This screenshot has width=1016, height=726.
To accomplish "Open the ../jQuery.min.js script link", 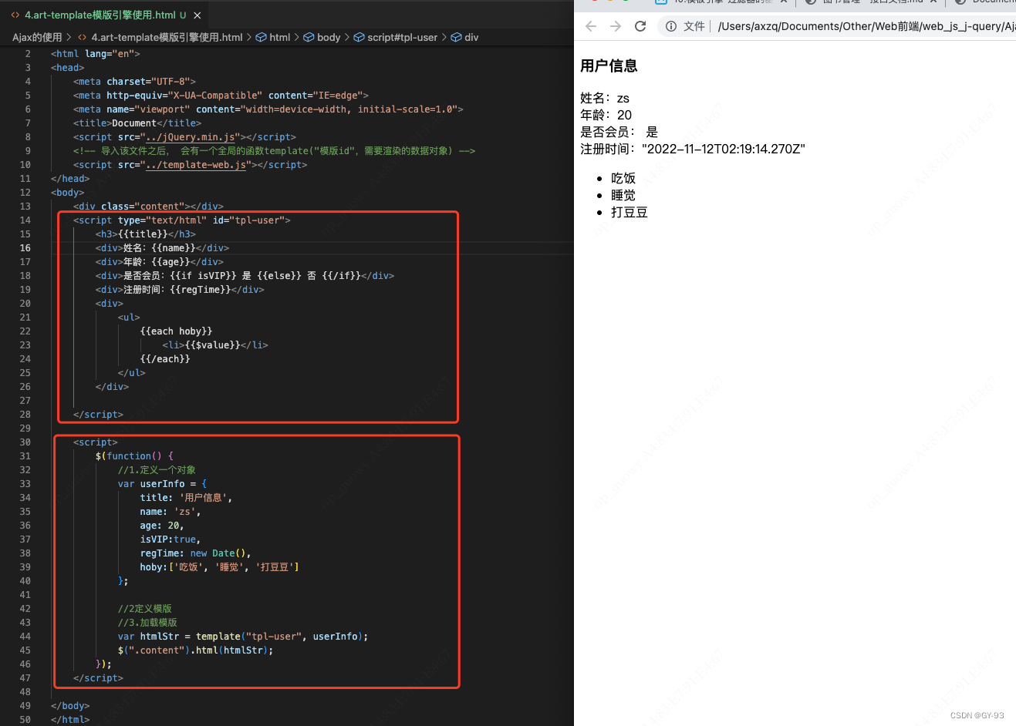I will pyautogui.click(x=191, y=137).
